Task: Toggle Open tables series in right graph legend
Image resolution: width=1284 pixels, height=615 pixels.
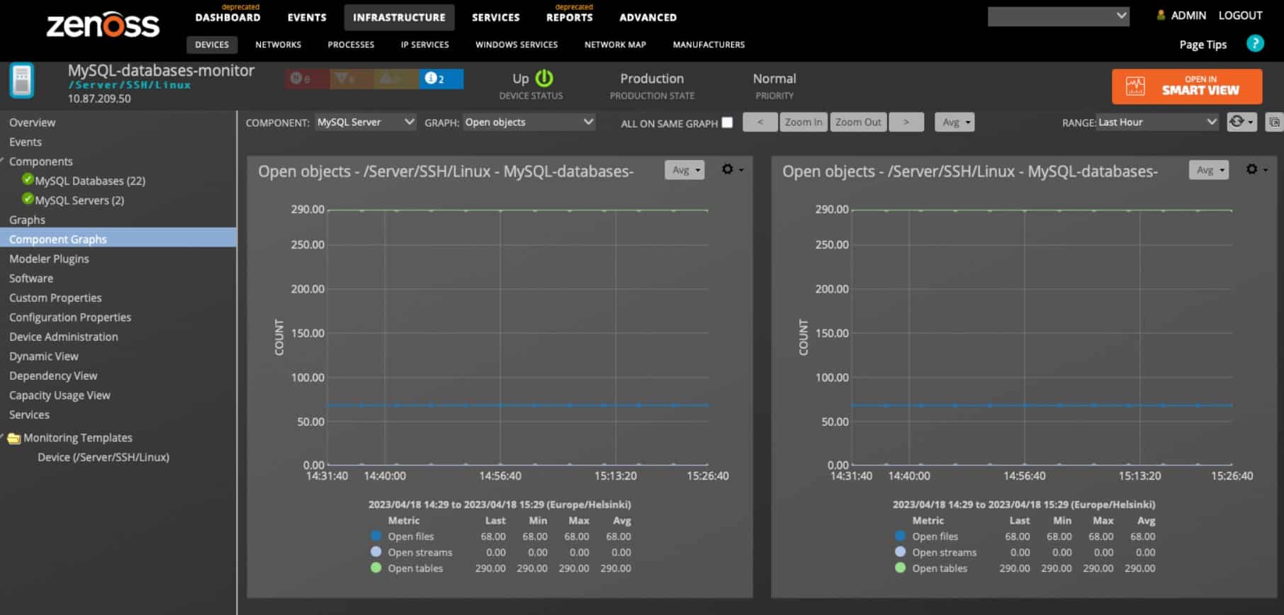Action: (900, 568)
